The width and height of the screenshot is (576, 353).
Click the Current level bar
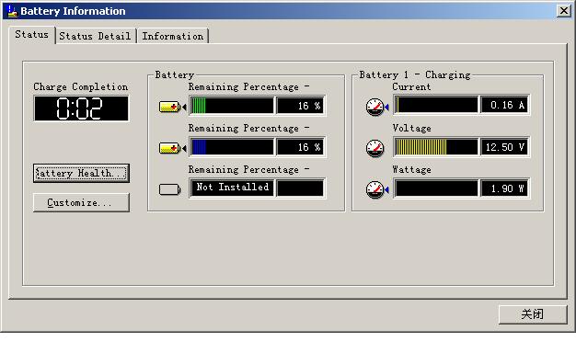click(x=436, y=105)
